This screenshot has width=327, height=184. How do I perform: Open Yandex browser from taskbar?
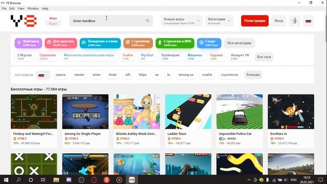click(107, 179)
